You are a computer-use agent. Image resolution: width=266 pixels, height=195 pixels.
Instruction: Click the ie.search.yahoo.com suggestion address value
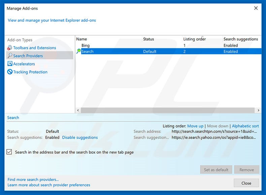click(x=214, y=137)
